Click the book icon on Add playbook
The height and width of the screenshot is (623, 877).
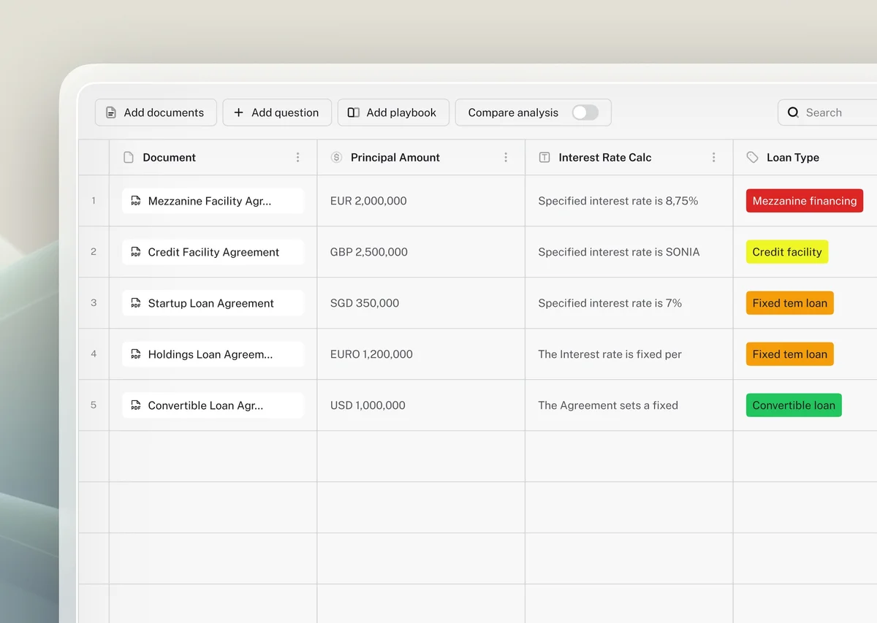(353, 112)
